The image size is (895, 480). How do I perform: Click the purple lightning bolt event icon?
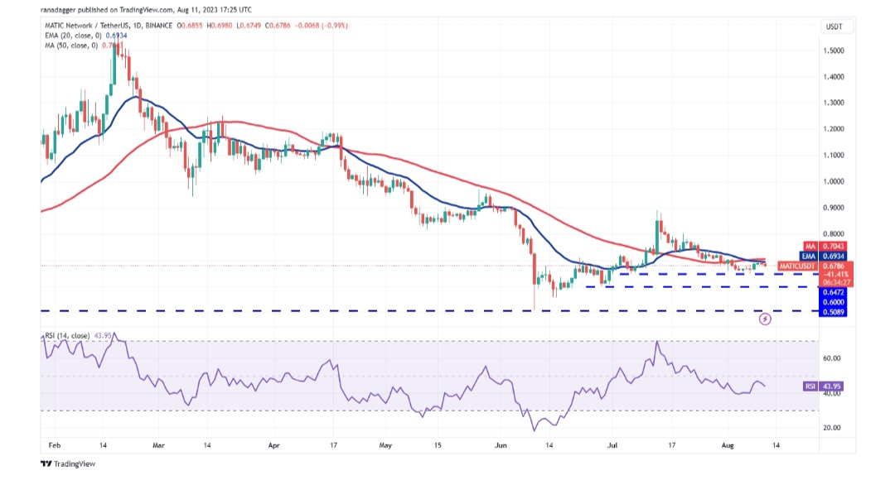[x=765, y=318]
